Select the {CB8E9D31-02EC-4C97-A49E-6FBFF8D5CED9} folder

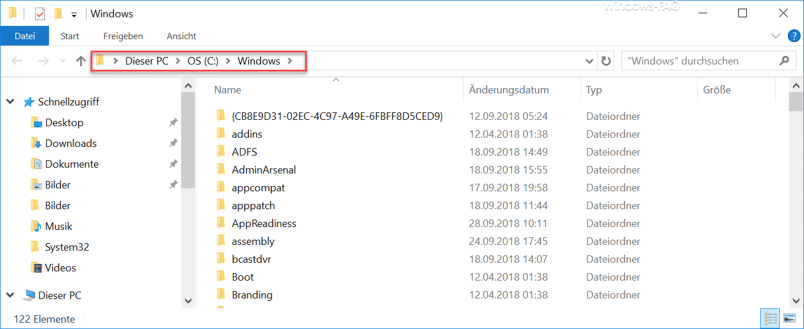pyautogui.click(x=337, y=116)
